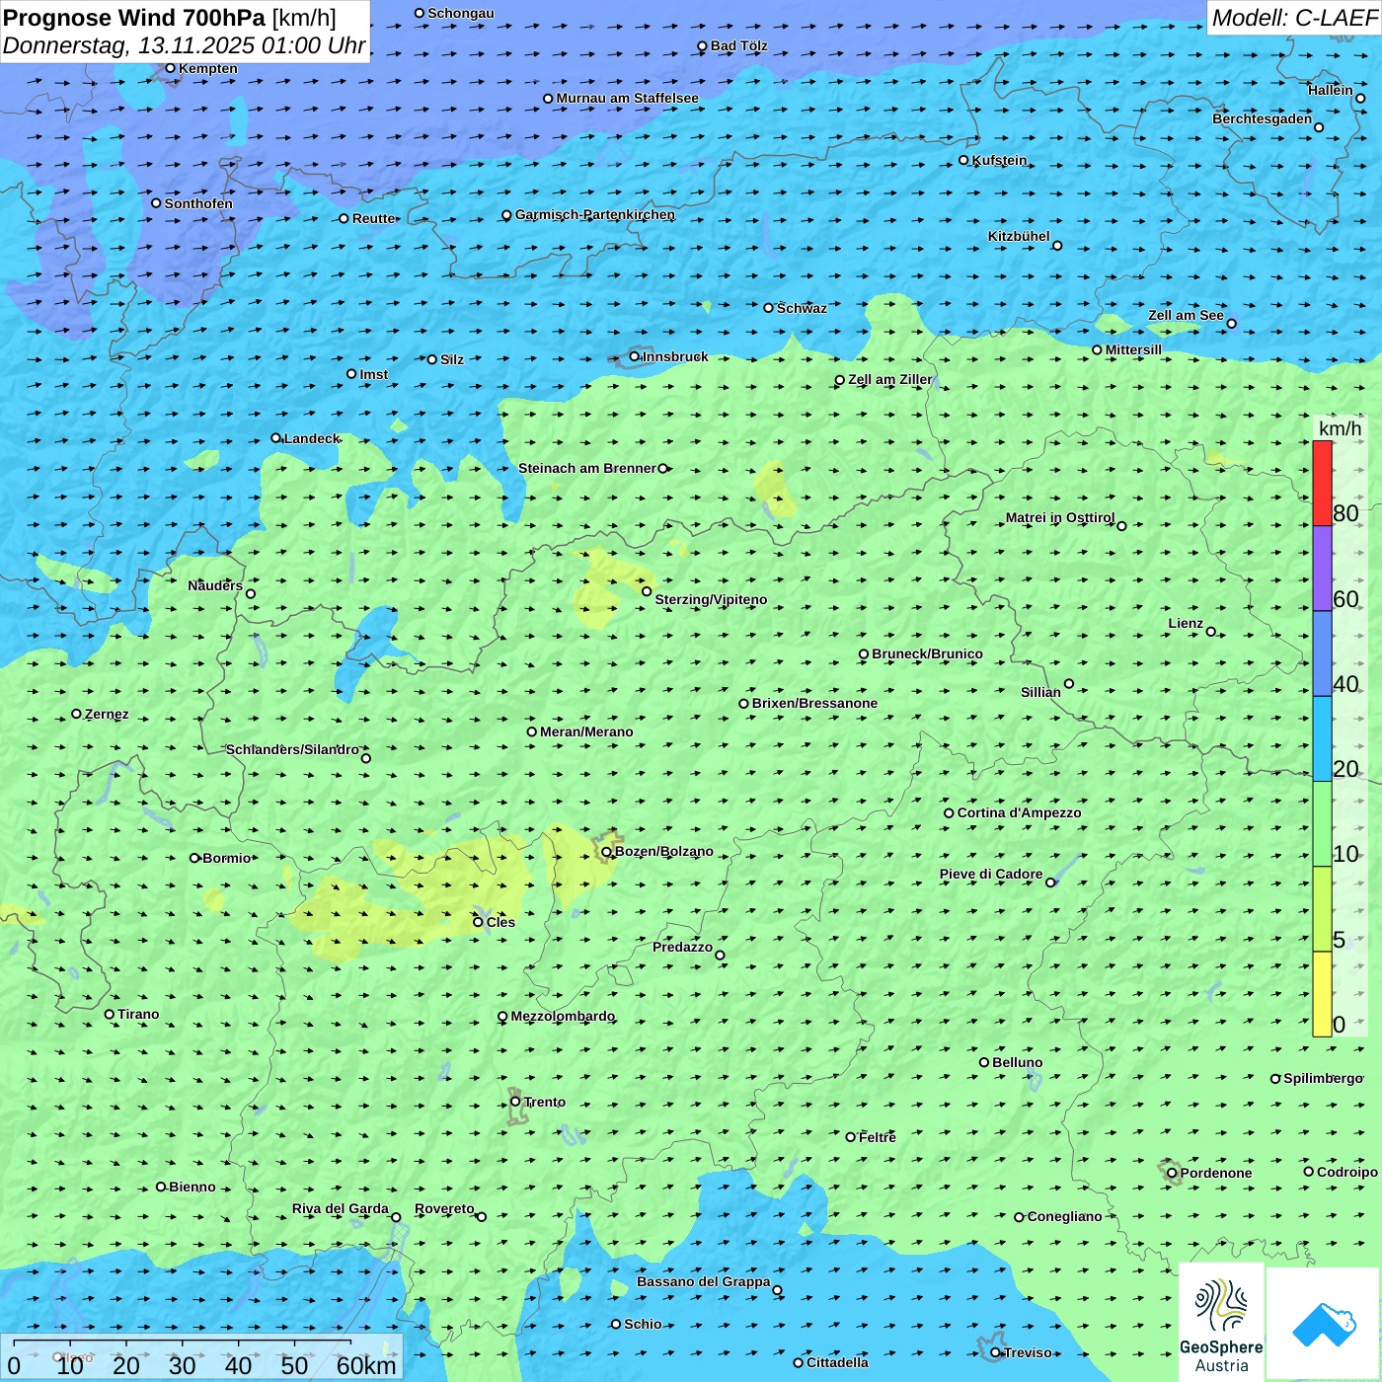Click the Bassano del Grappa label
The height and width of the screenshot is (1382, 1382).
point(703,1281)
